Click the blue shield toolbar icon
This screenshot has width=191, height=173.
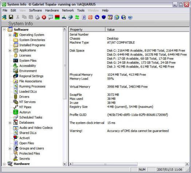pyautogui.click(x=104, y=17)
